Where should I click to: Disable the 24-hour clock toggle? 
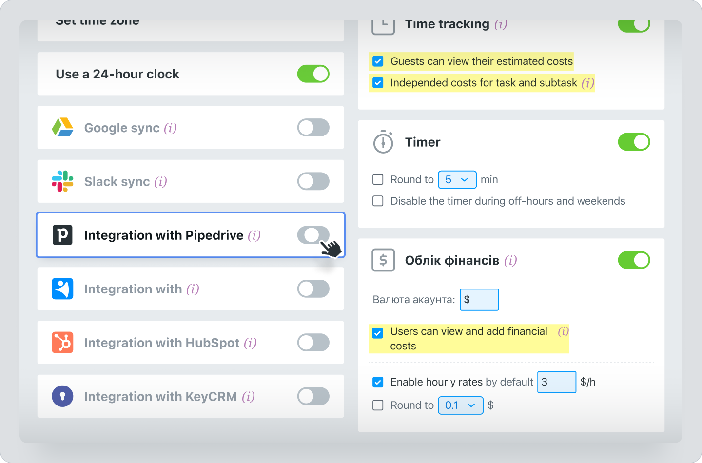pos(313,74)
